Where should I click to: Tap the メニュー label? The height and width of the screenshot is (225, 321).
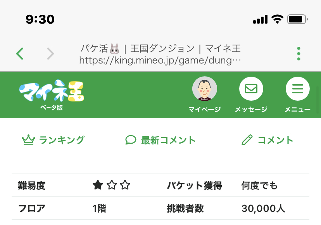[x=297, y=110]
